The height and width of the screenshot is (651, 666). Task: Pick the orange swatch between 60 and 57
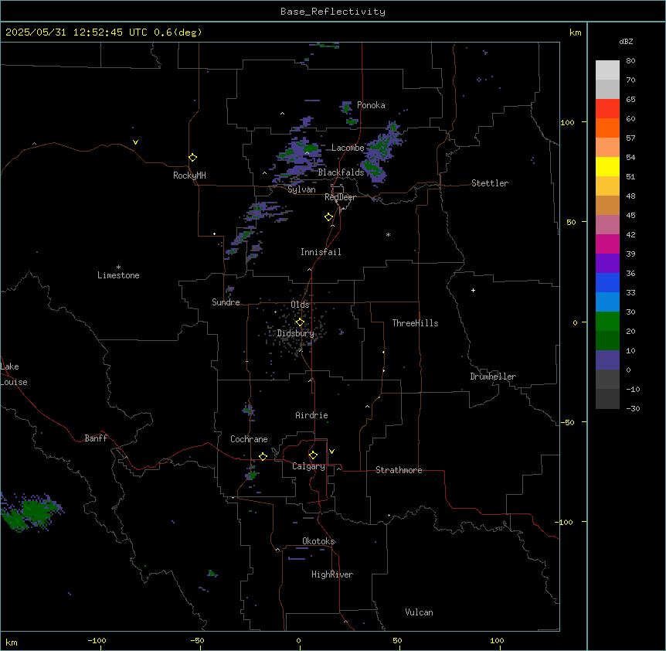607,128
